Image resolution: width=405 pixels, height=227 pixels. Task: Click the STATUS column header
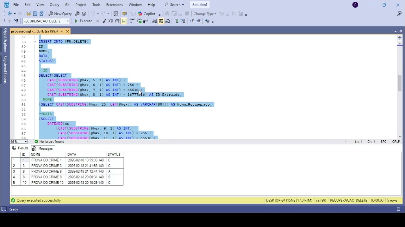tap(115, 154)
